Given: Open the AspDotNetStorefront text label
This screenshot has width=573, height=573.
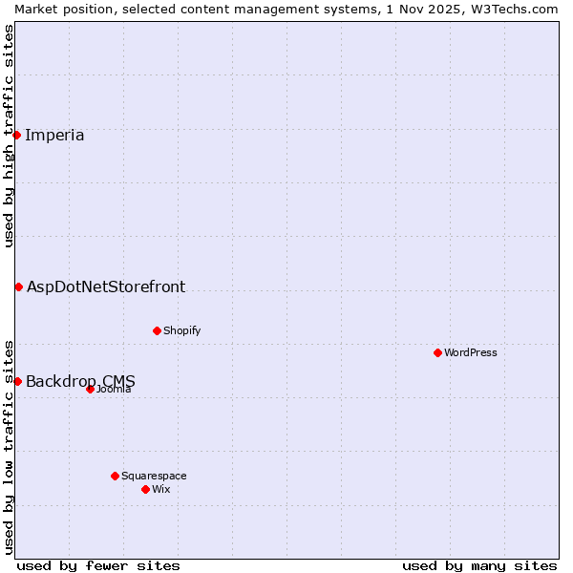Looking at the screenshot, I should (x=106, y=286).
